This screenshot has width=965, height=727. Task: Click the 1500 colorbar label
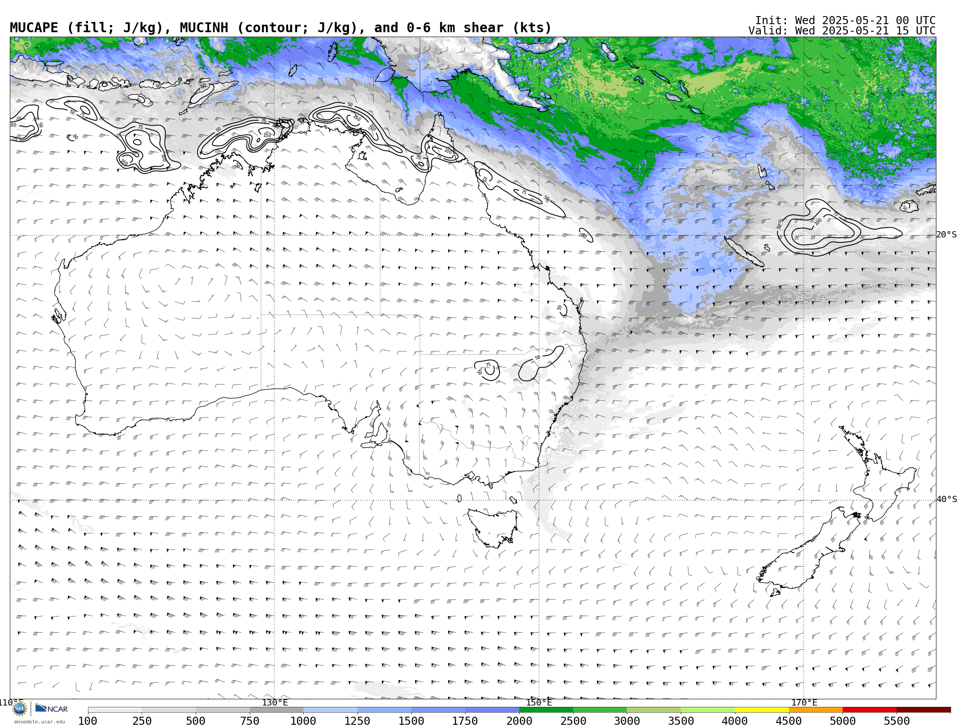pos(411,721)
